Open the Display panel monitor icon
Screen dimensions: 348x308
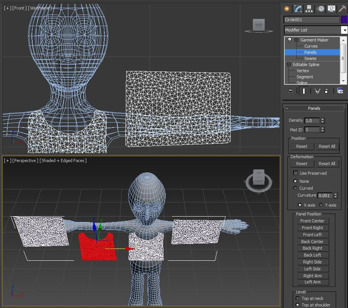[332, 8]
